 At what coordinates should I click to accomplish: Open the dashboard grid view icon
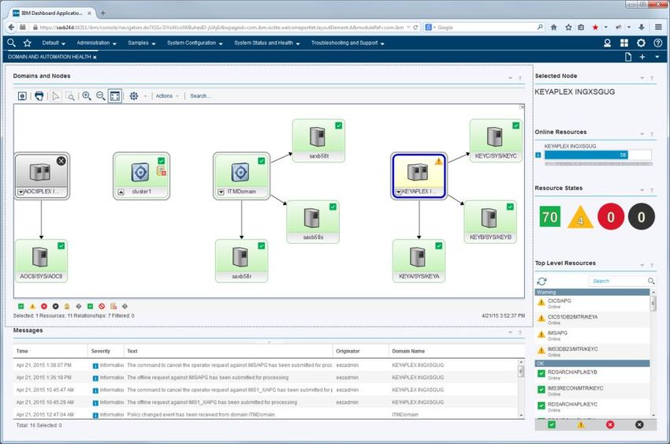pos(624,43)
